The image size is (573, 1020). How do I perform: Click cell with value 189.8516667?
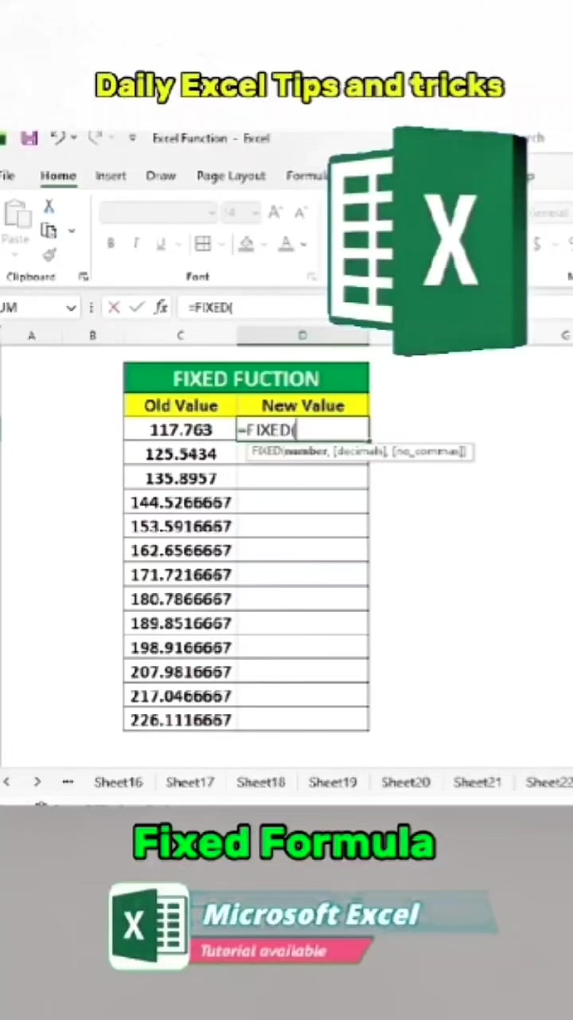coord(181,623)
